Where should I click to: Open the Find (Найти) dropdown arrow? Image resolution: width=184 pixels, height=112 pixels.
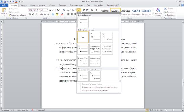coord(173,9)
